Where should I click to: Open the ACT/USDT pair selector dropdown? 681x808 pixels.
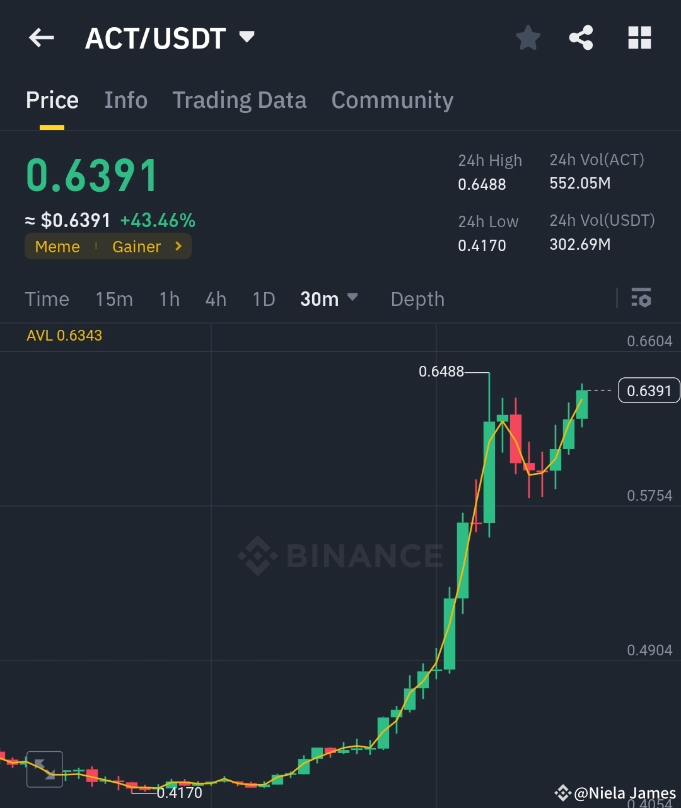tap(247, 37)
